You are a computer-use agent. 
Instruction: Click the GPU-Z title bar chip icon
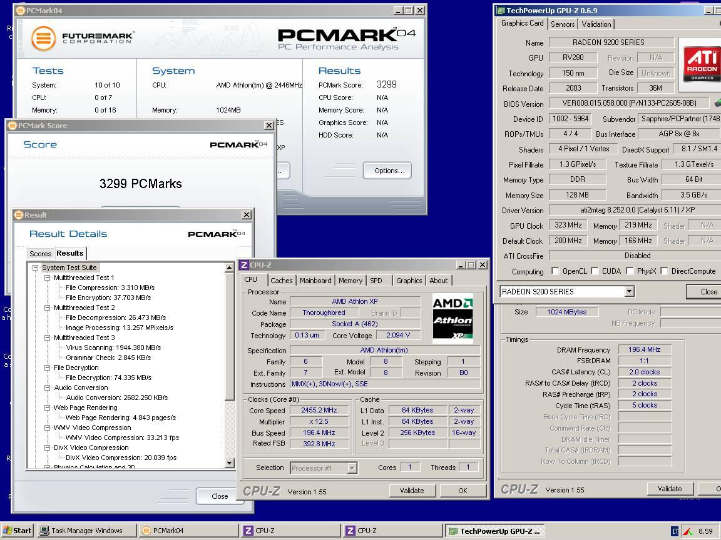pos(500,11)
